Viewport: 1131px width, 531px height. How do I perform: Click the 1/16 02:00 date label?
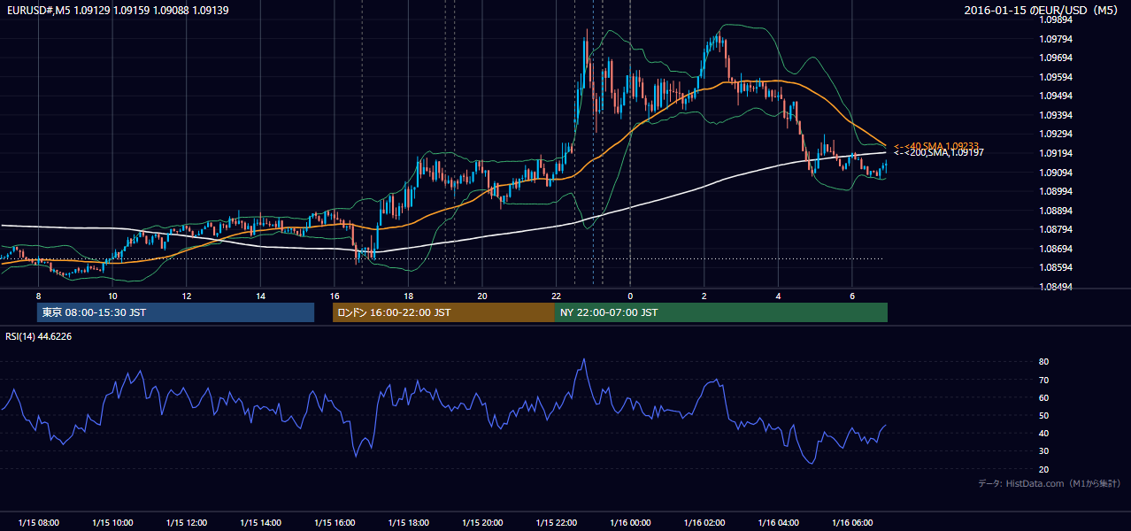704,523
